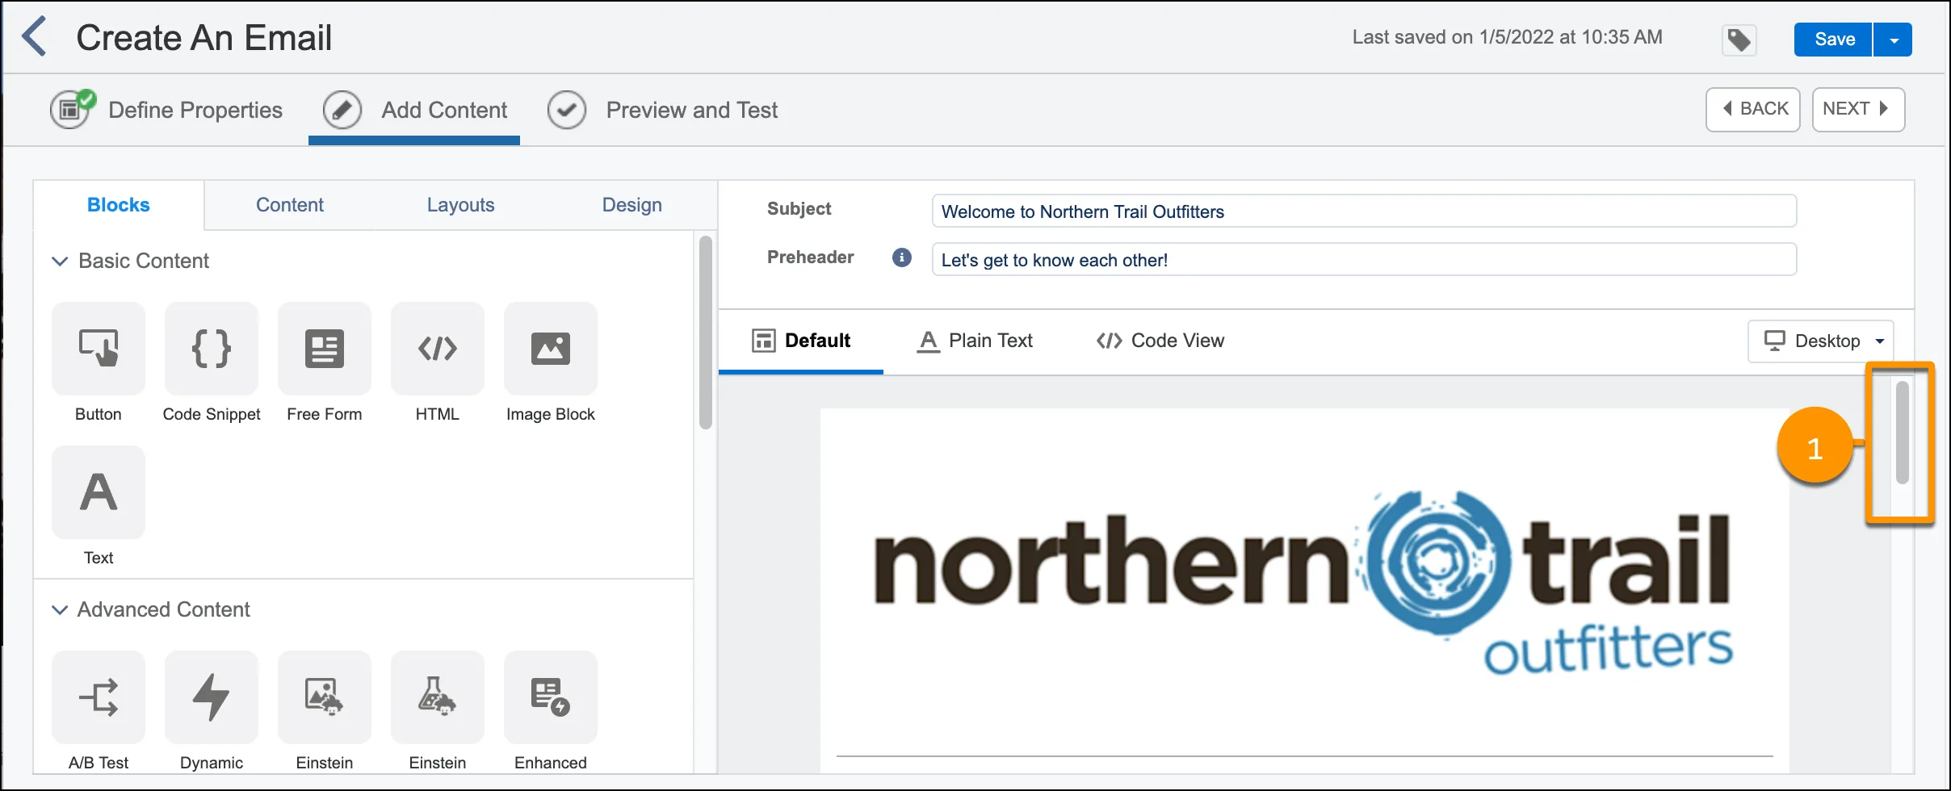Switch to the Plain Text view

(975, 341)
